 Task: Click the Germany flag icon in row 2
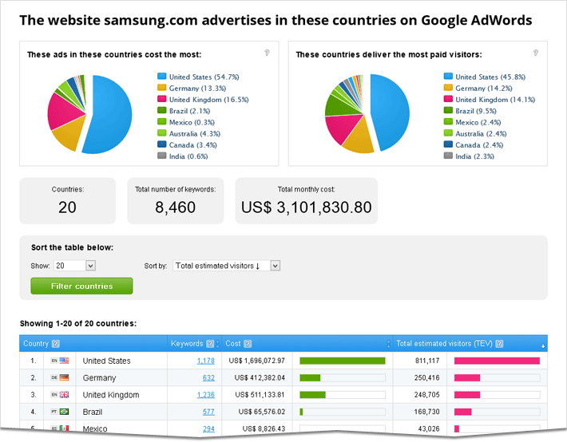[x=65, y=377]
